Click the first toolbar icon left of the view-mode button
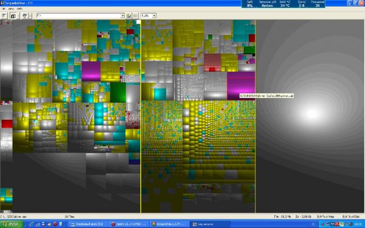 pyautogui.click(x=4, y=16)
